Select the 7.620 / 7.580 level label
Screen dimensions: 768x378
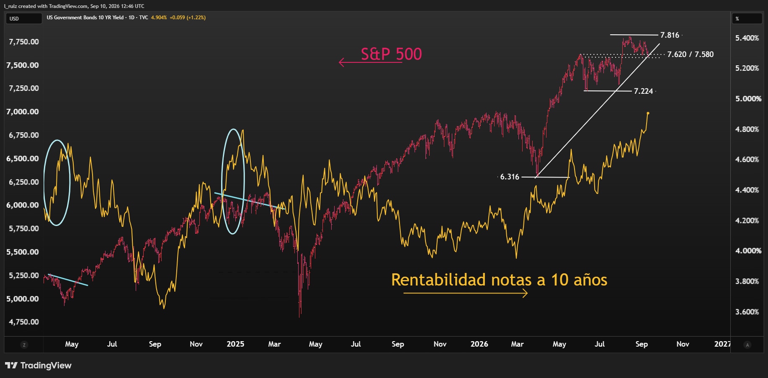(691, 54)
